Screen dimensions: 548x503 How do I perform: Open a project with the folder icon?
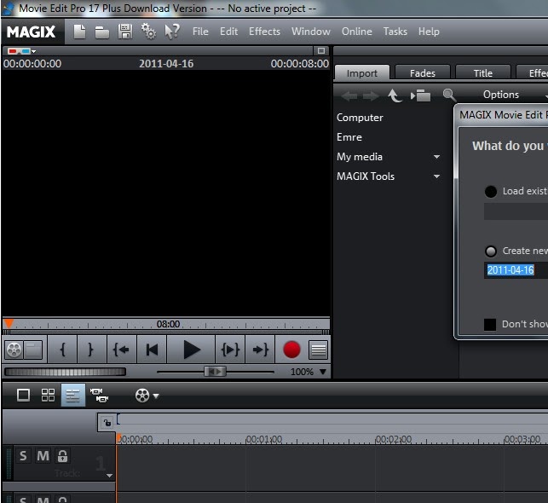coord(102,32)
